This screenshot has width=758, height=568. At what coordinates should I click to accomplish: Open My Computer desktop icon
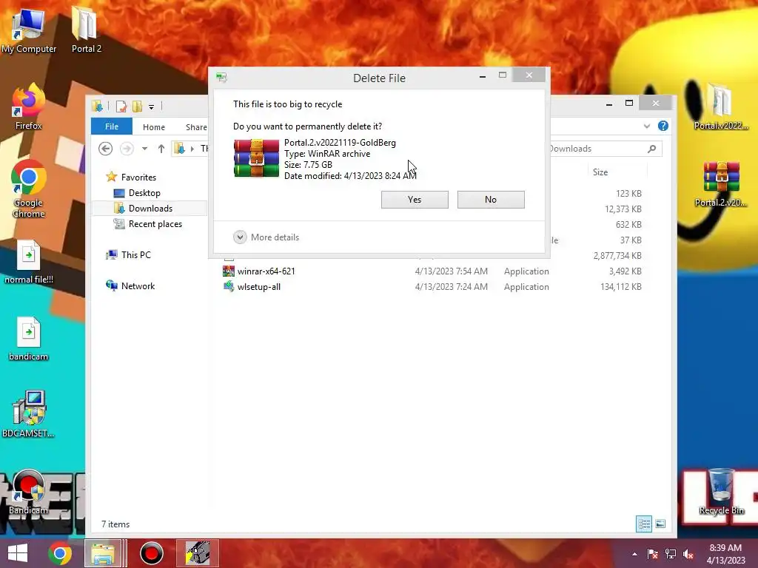(x=29, y=29)
